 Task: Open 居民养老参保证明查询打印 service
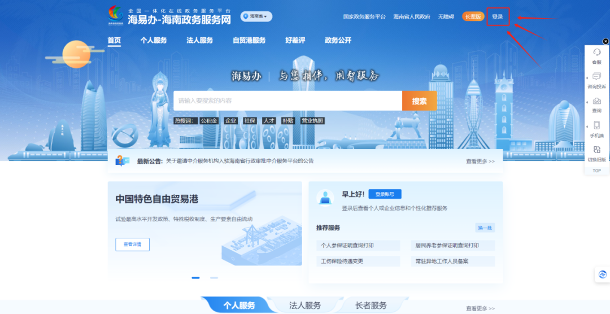tap(453, 246)
